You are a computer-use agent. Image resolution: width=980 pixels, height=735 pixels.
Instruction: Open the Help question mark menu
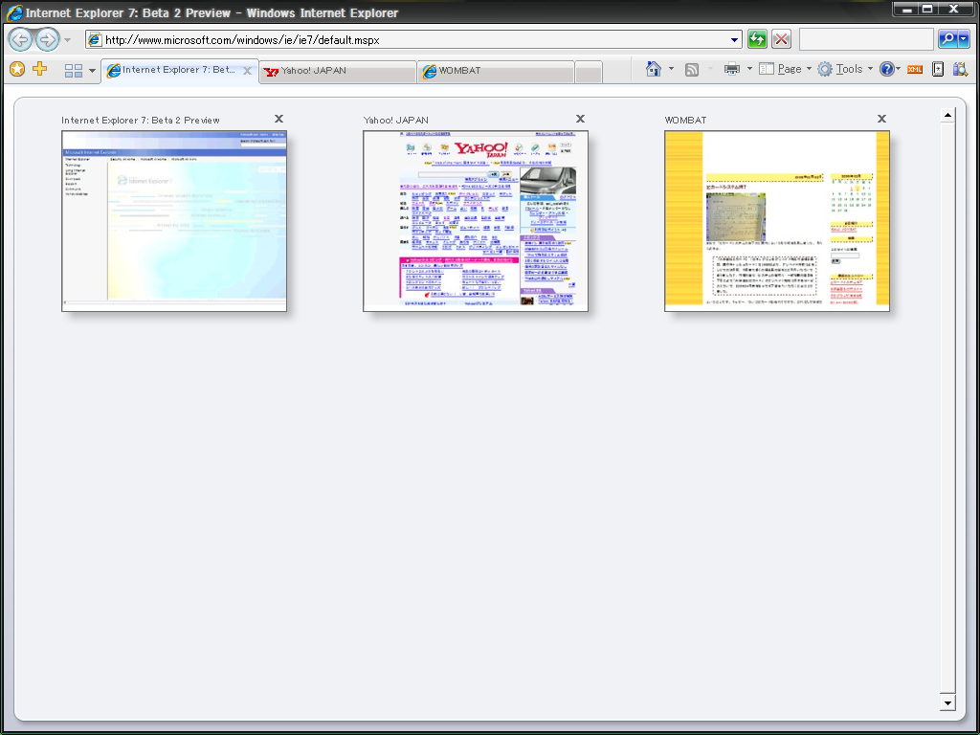(889, 69)
